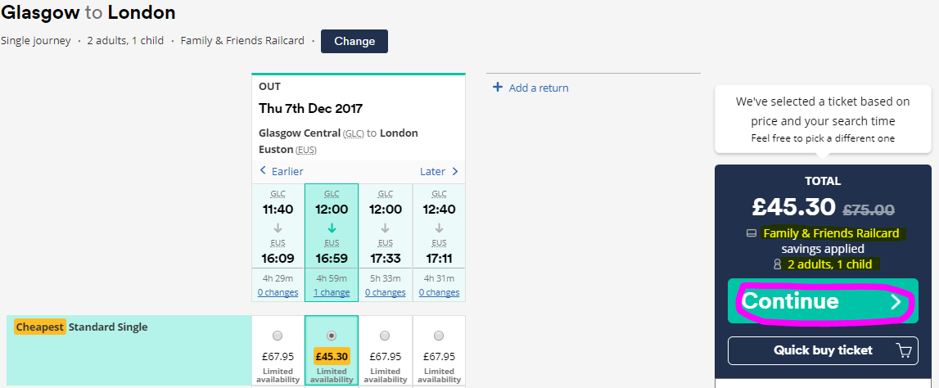
Task: Click the shopping cart icon on Quick buy
Action: point(904,351)
